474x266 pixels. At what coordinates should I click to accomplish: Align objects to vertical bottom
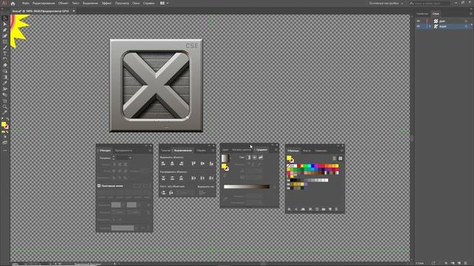pyautogui.click(x=211, y=163)
